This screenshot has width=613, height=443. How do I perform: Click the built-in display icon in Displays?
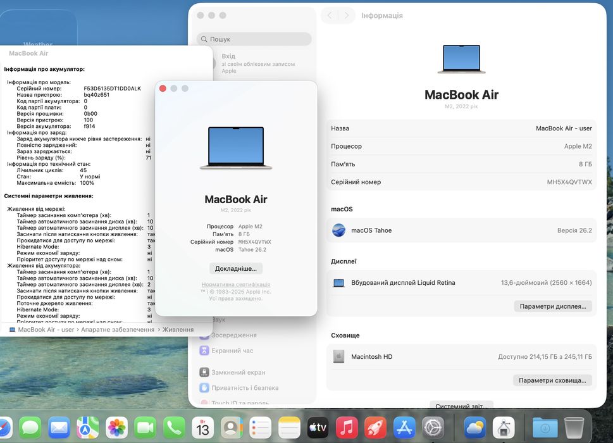(338, 283)
